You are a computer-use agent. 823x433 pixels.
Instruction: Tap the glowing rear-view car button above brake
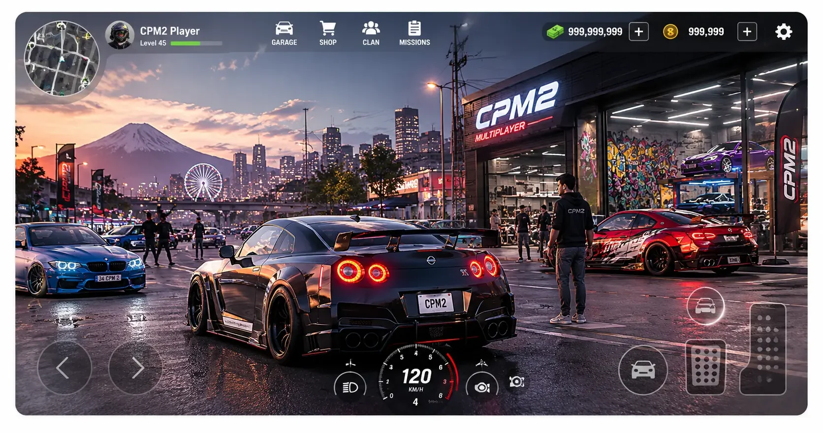[705, 306]
